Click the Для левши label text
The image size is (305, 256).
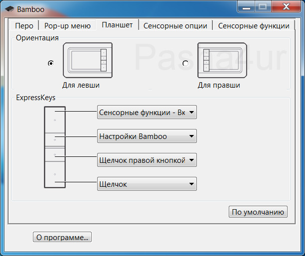pos(81,85)
